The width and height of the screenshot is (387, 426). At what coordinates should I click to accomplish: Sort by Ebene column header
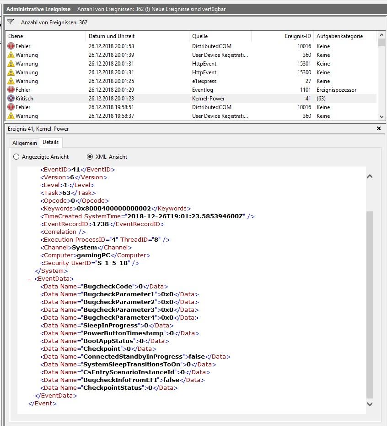point(46,36)
